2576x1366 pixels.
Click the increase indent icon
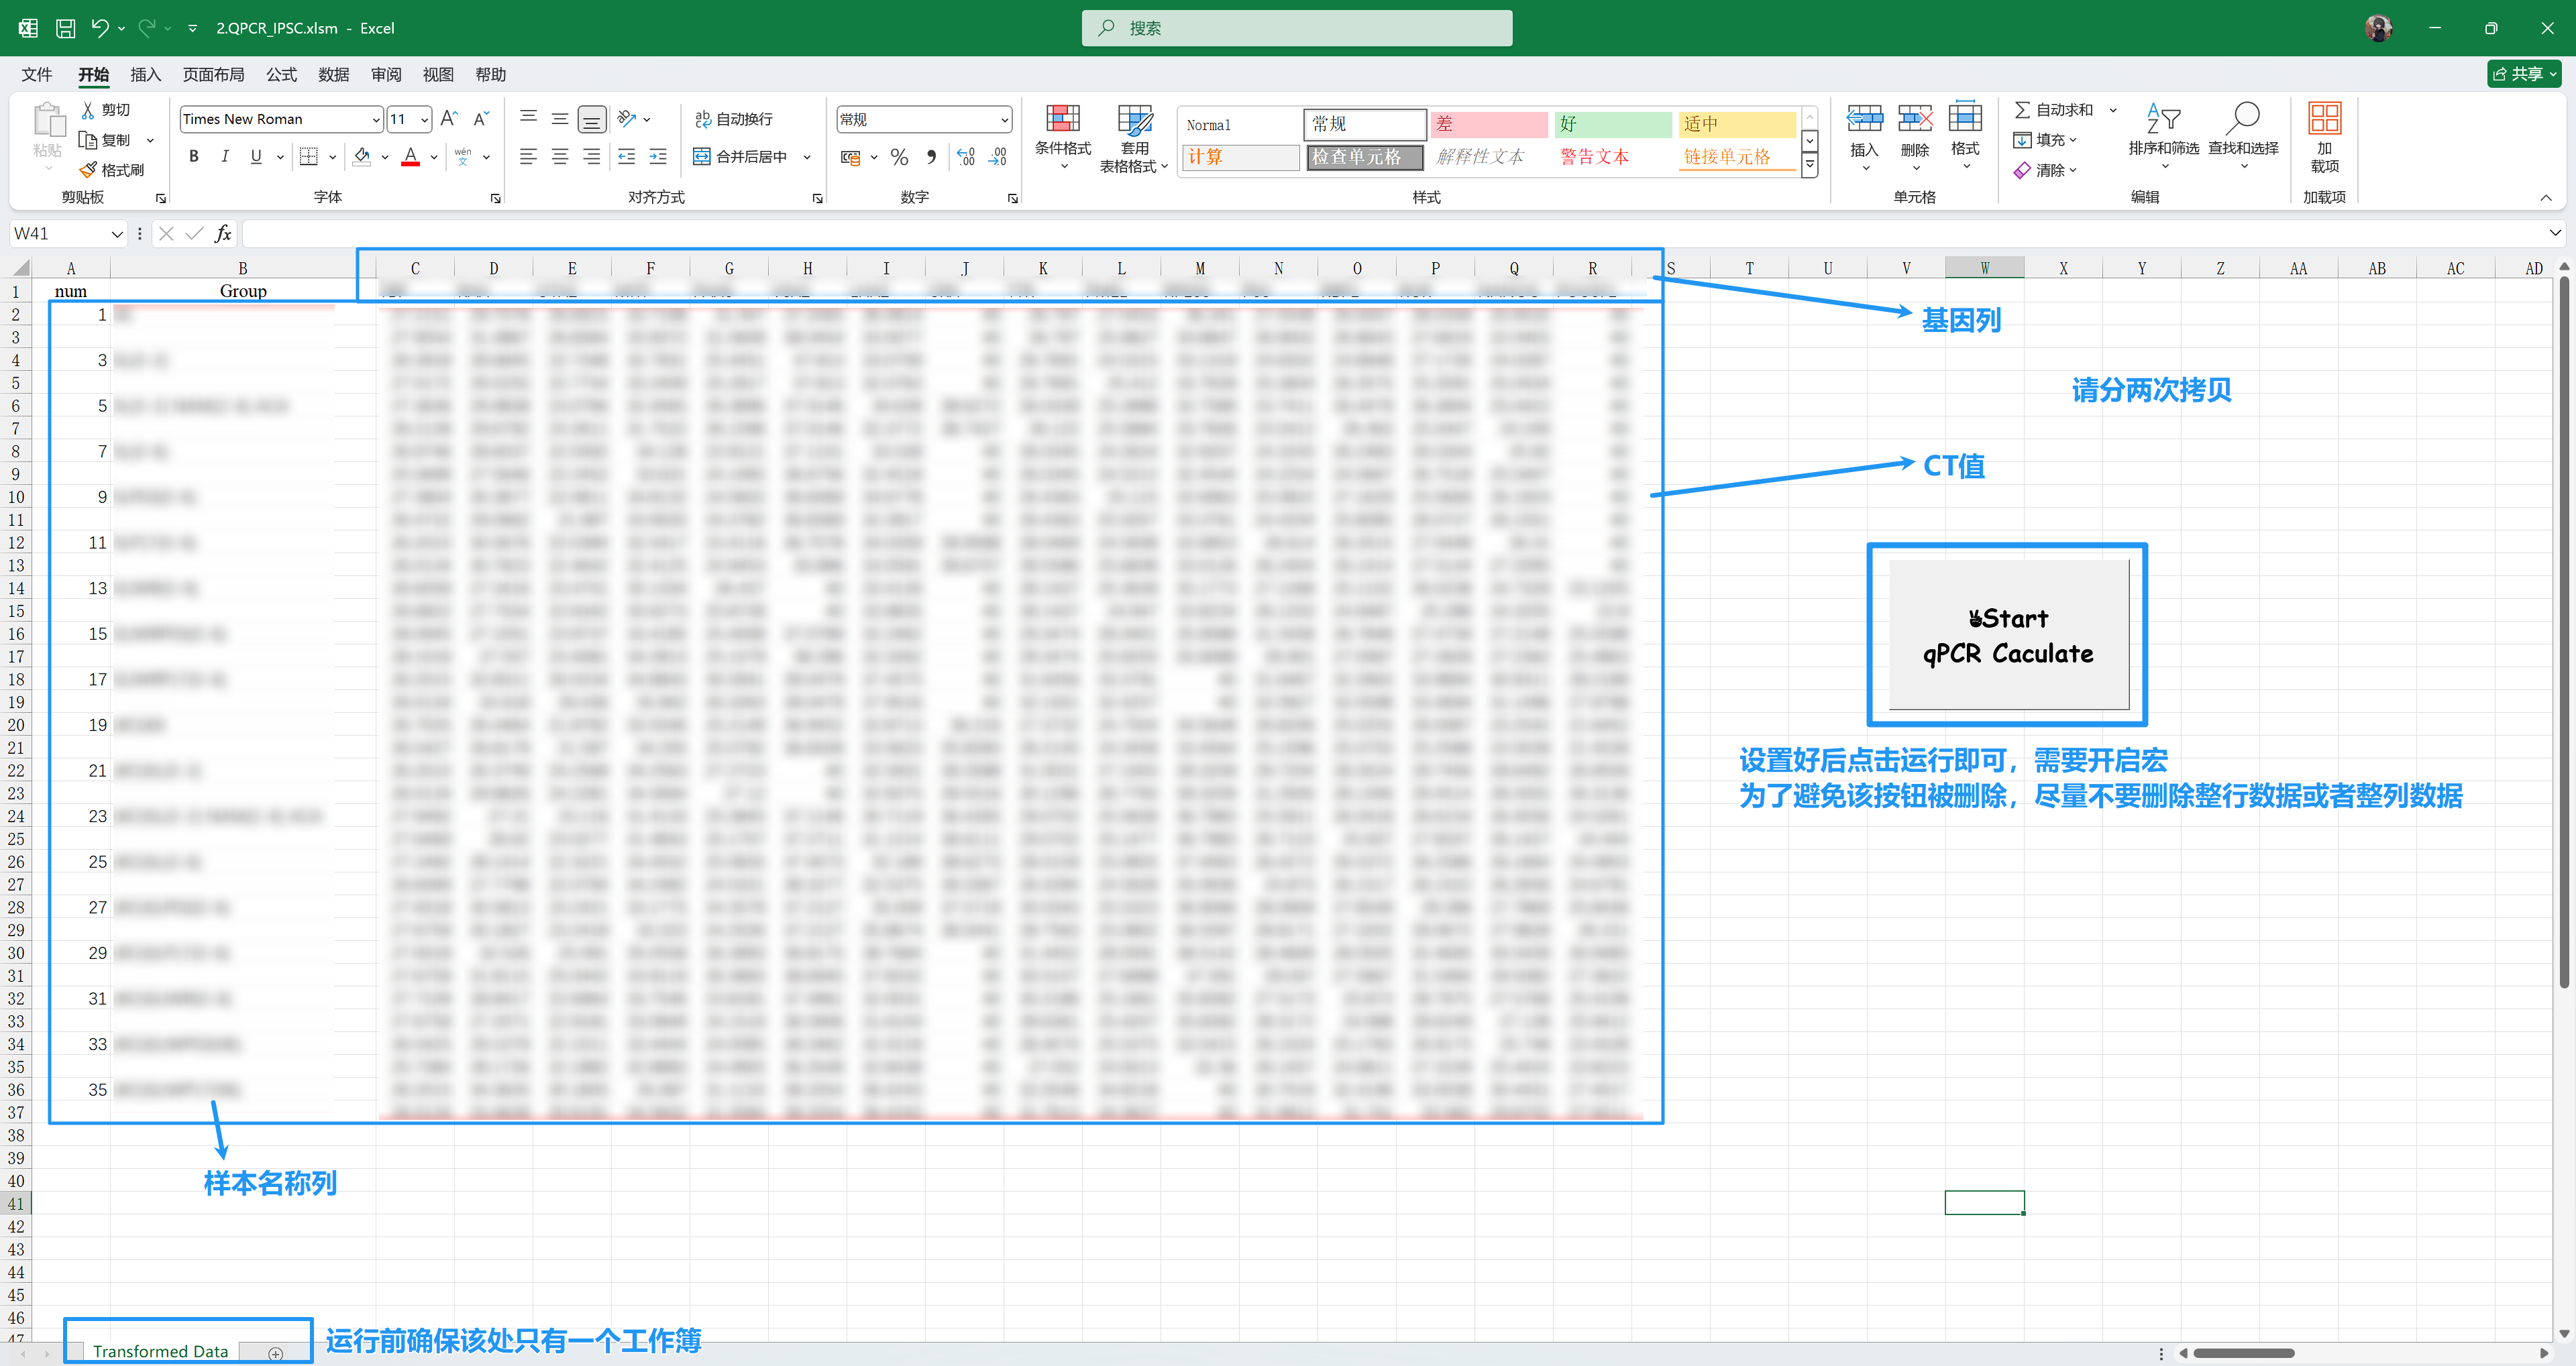click(x=658, y=156)
